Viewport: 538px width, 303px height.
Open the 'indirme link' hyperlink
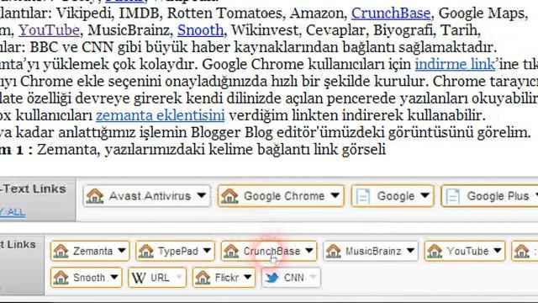click(x=455, y=64)
